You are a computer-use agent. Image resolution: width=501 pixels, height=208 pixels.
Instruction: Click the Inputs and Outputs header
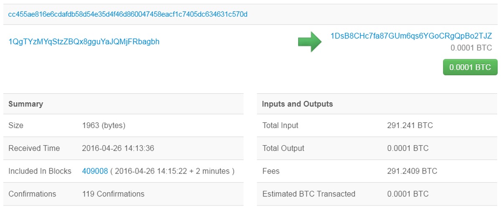(297, 104)
